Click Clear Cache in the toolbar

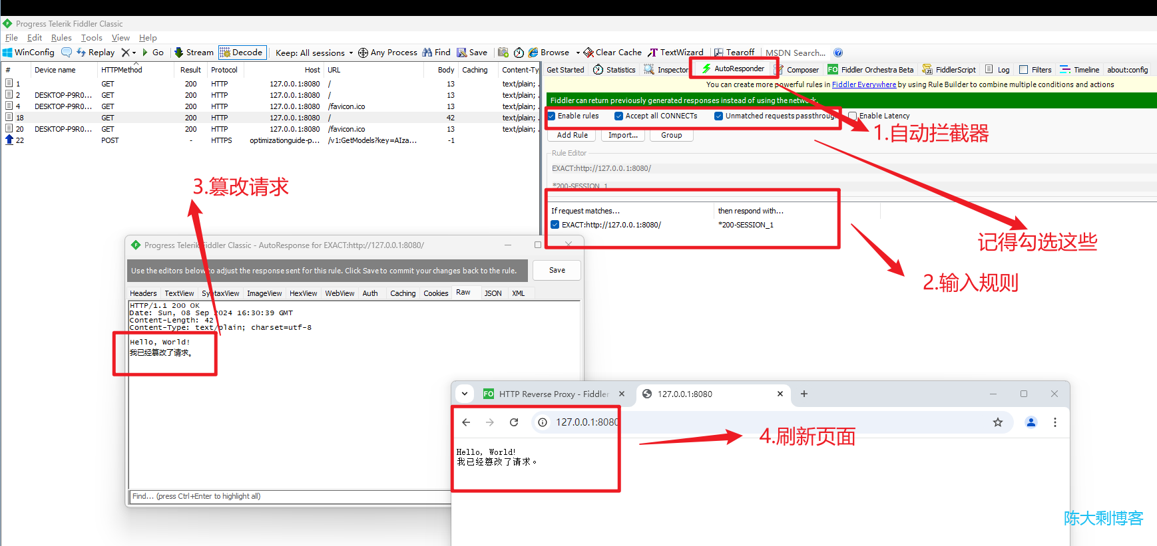612,53
